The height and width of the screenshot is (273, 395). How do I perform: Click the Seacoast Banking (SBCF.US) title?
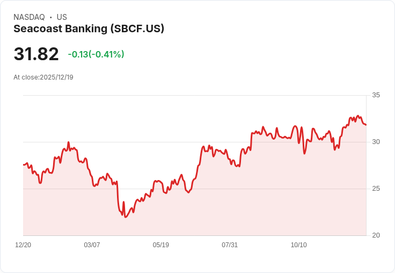coord(89,28)
